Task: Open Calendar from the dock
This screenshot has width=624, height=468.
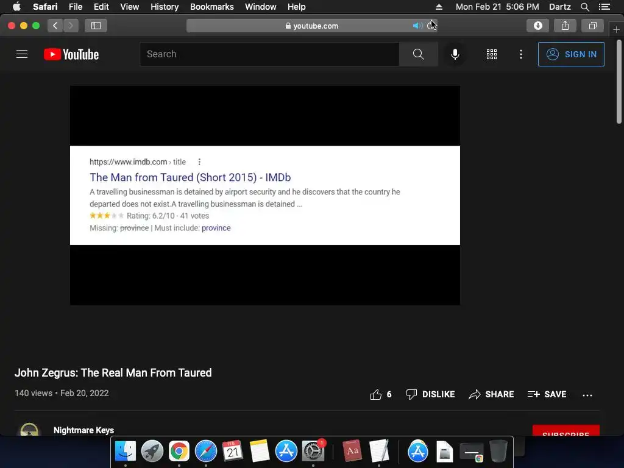Action: tap(232, 451)
